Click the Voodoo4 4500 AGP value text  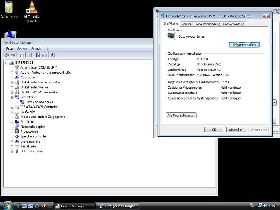click(x=210, y=70)
